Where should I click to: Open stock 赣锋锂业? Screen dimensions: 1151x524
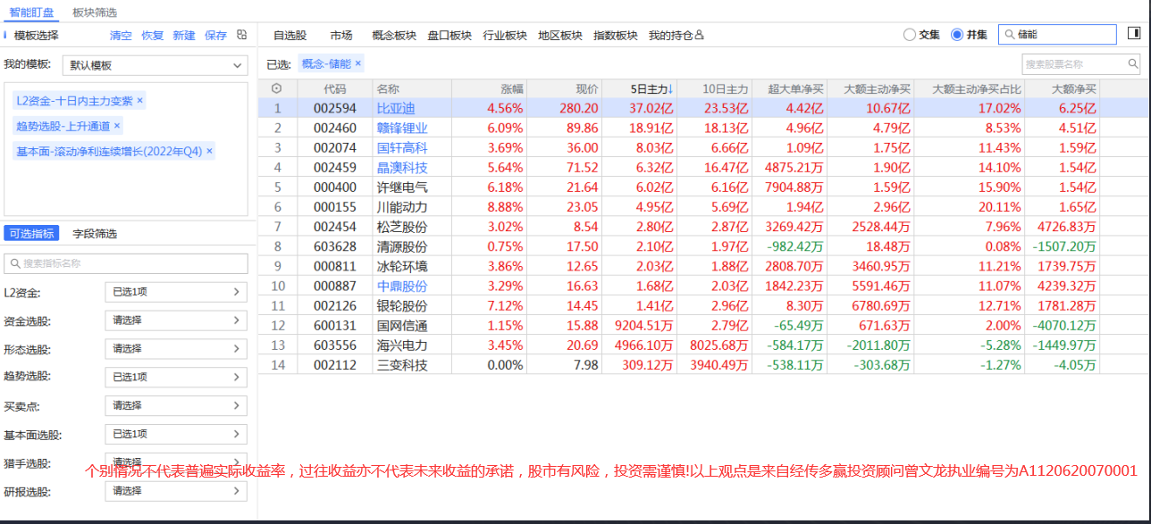point(402,128)
